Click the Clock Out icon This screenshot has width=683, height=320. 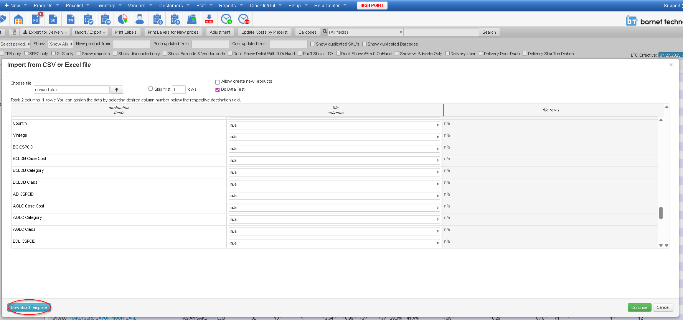pos(244,20)
